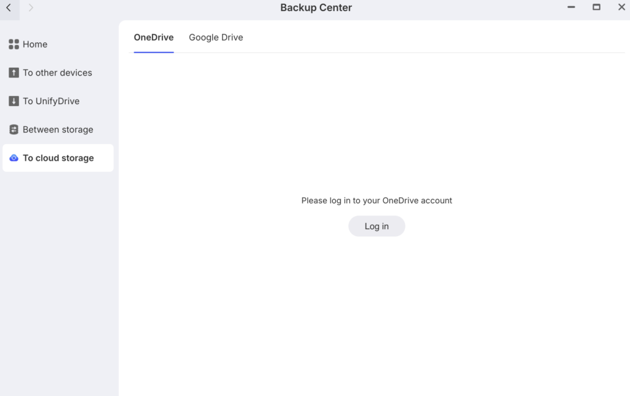This screenshot has height=396, width=630.
Task: Go back using the left chevron arrow
Action: pos(9,7)
